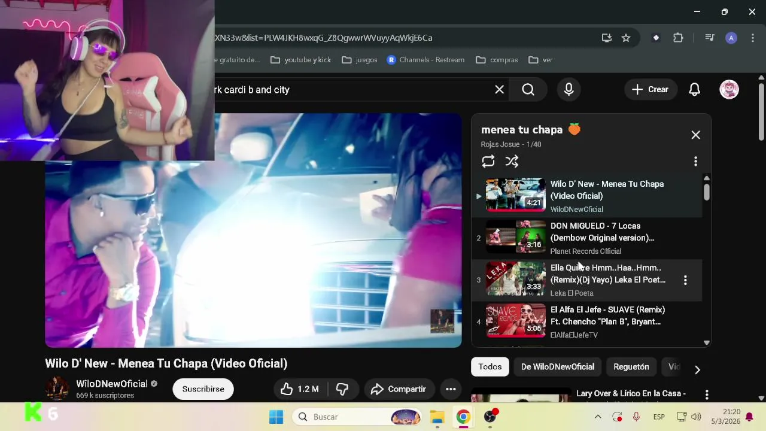Click the Wilo D' New video title heading
The width and height of the screenshot is (766, 431).
pos(166,364)
